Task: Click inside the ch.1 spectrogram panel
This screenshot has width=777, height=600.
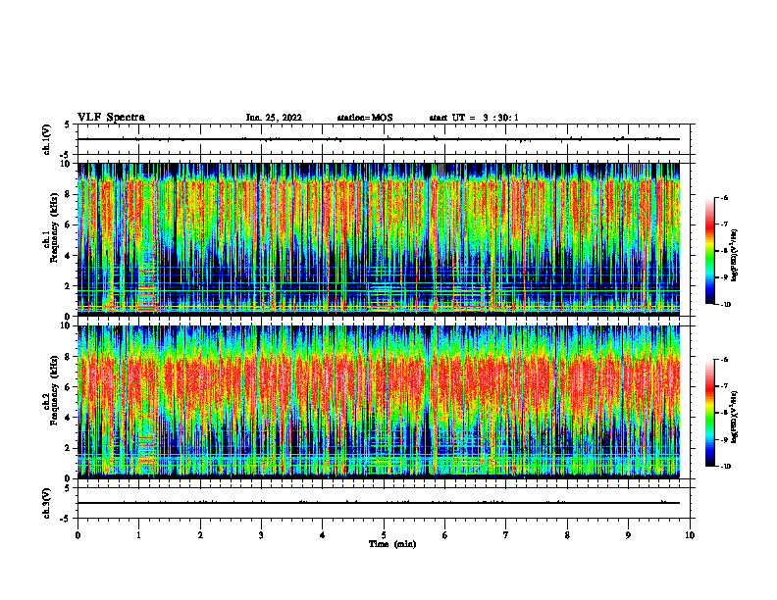Action: click(x=379, y=239)
